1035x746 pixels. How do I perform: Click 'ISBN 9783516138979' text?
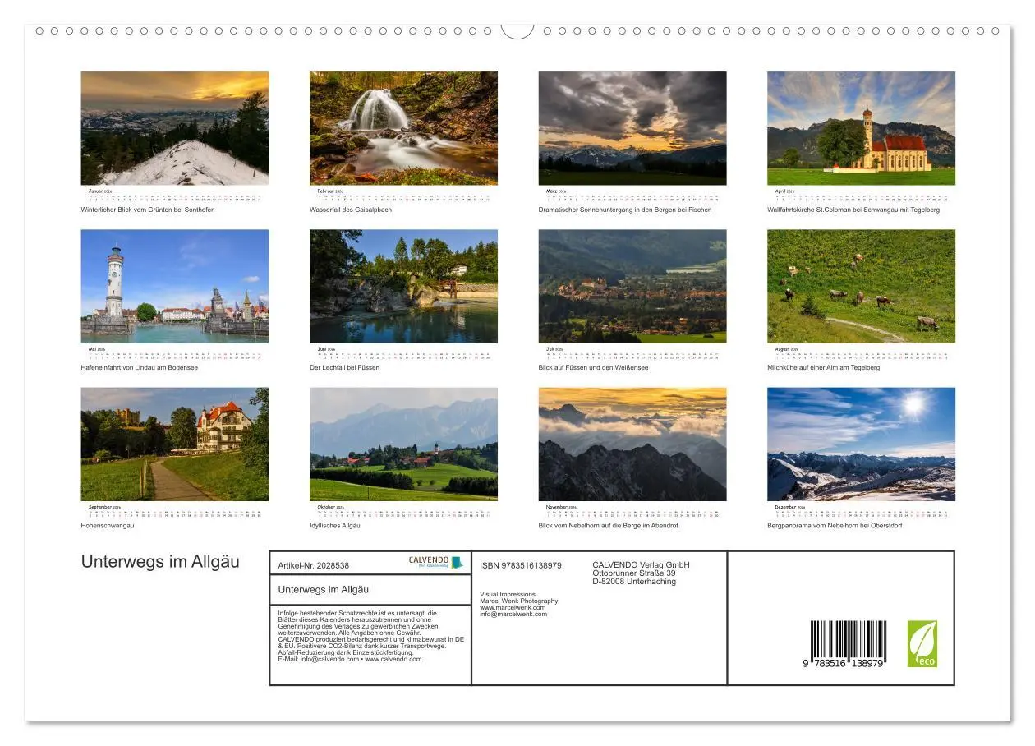pyautogui.click(x=521, y=565)
